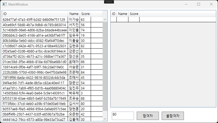Click the Name header in the right list
This screenshot has height=123, width=218.
123,14
